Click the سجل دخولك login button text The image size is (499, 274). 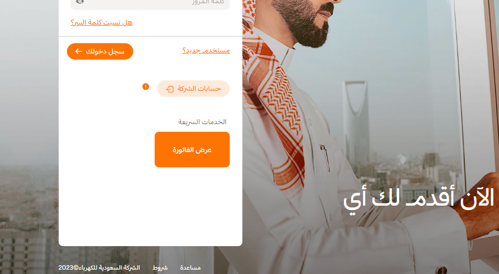105,51
